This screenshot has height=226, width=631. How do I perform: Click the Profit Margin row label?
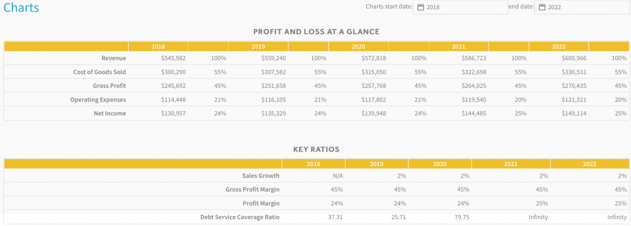(261, 203)
